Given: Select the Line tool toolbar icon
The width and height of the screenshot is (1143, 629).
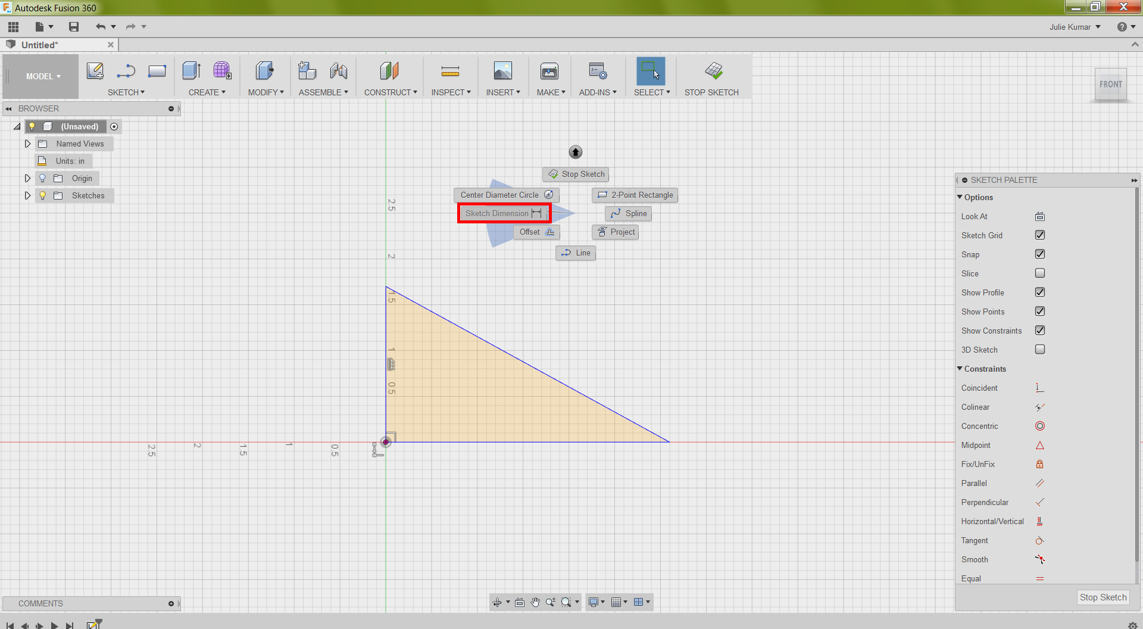Looking at the screenshot, I should tap(126, 71).
